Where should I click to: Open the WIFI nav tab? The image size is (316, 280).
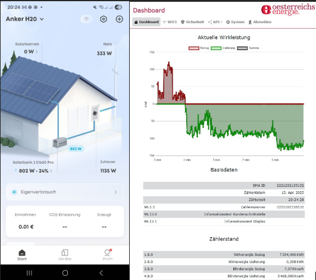170,22
